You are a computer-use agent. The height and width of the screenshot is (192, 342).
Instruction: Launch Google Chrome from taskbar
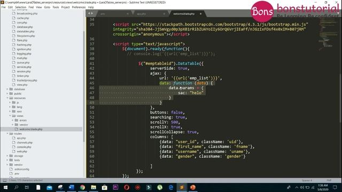(x=82, y=187)
